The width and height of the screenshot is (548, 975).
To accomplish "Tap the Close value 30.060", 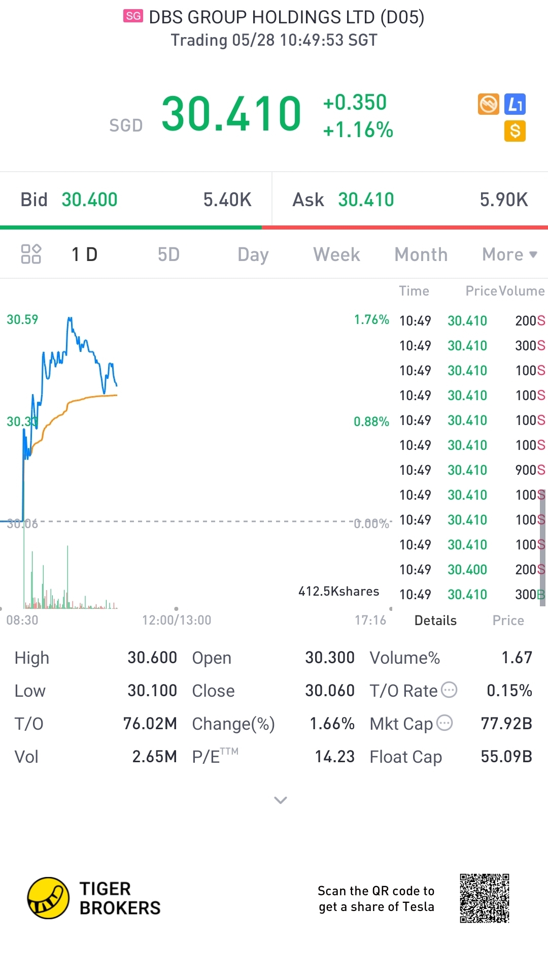I will 330,691.
